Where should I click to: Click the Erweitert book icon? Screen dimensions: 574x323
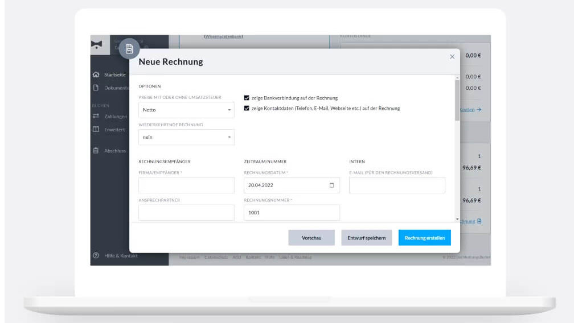(96, 130)
